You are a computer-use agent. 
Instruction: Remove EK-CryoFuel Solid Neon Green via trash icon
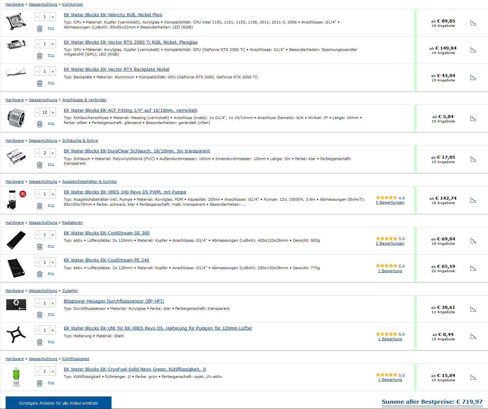pos(40,383)
